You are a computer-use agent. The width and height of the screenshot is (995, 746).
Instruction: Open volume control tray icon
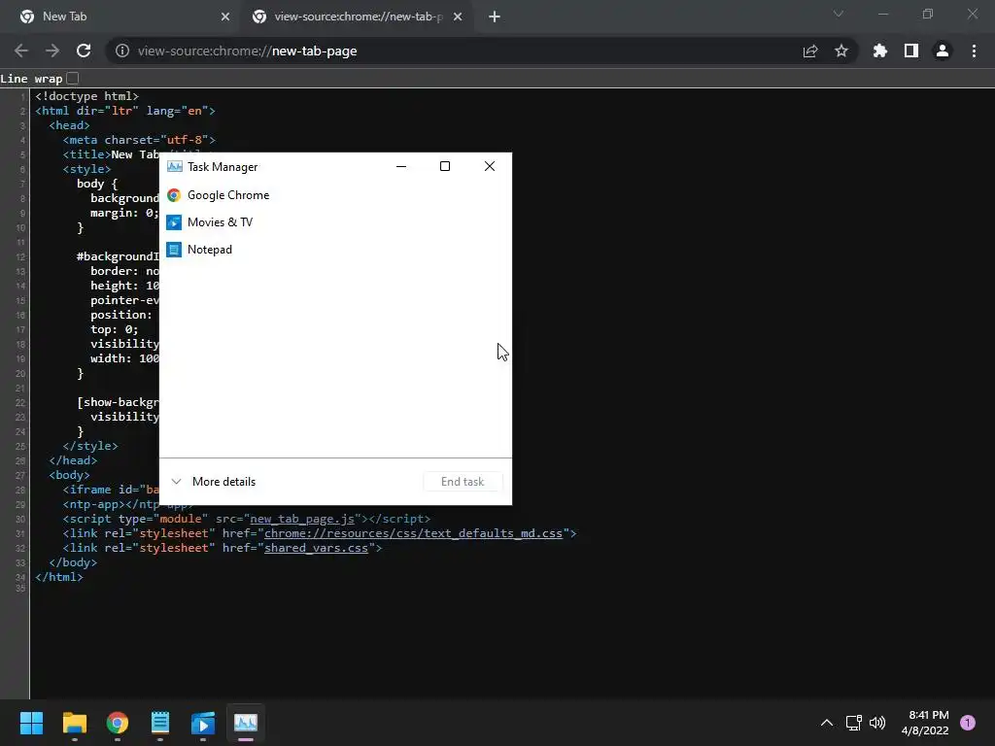(877, 723)
